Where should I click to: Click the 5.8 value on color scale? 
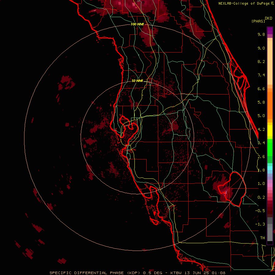tap(261, 102)
